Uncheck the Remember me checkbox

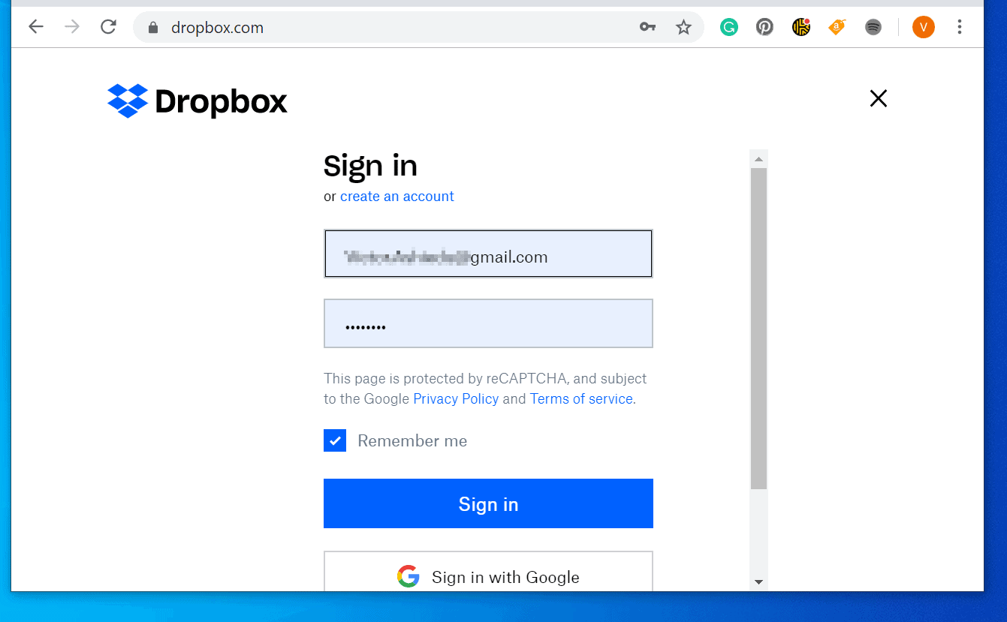click(335, 440)
